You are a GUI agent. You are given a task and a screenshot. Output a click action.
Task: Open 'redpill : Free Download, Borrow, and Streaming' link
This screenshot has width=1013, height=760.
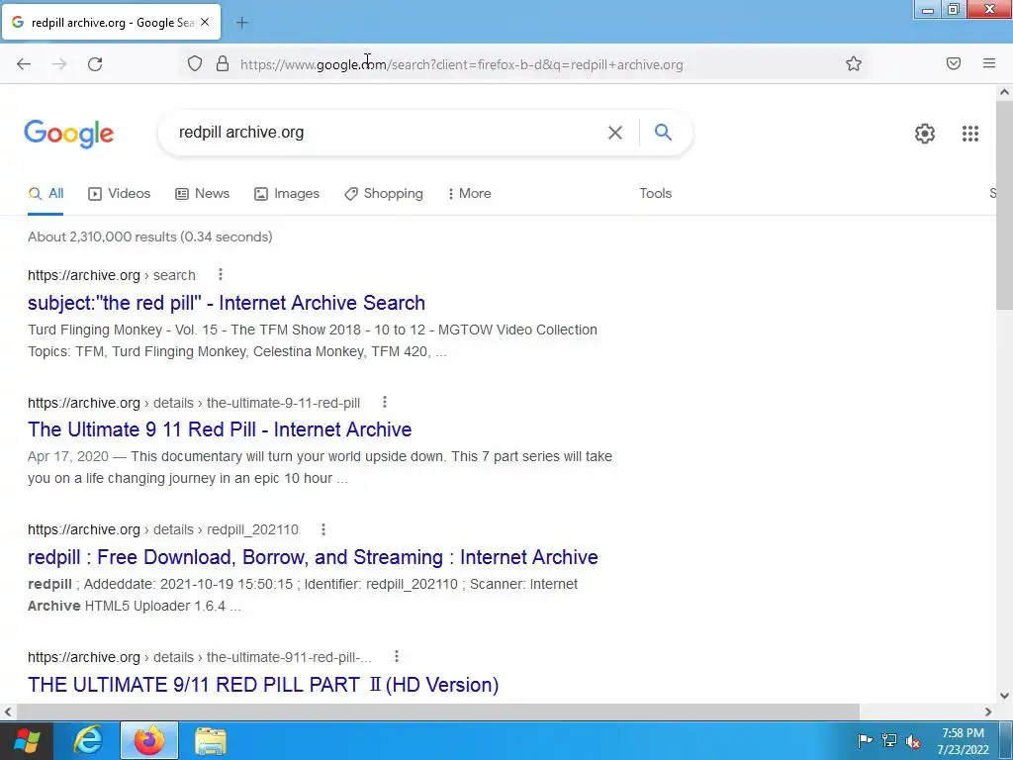[x=313, y=556]
